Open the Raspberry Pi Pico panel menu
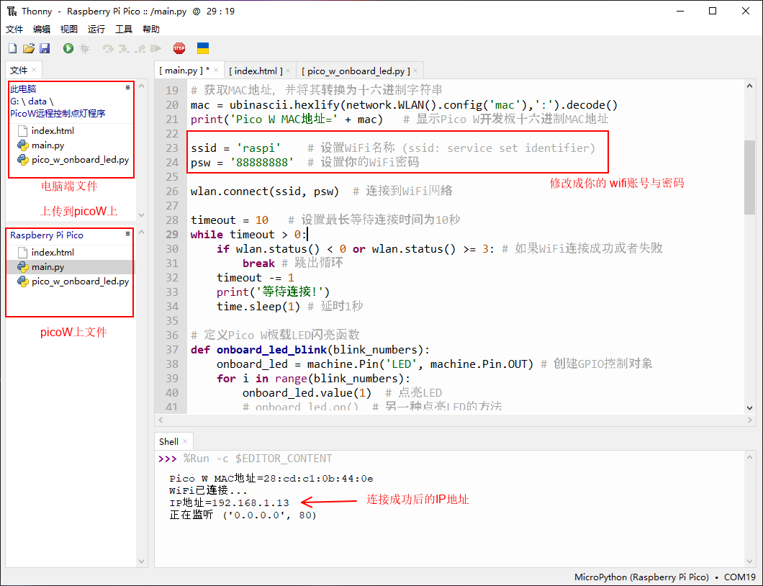763x586 pixels. (127, 234)
